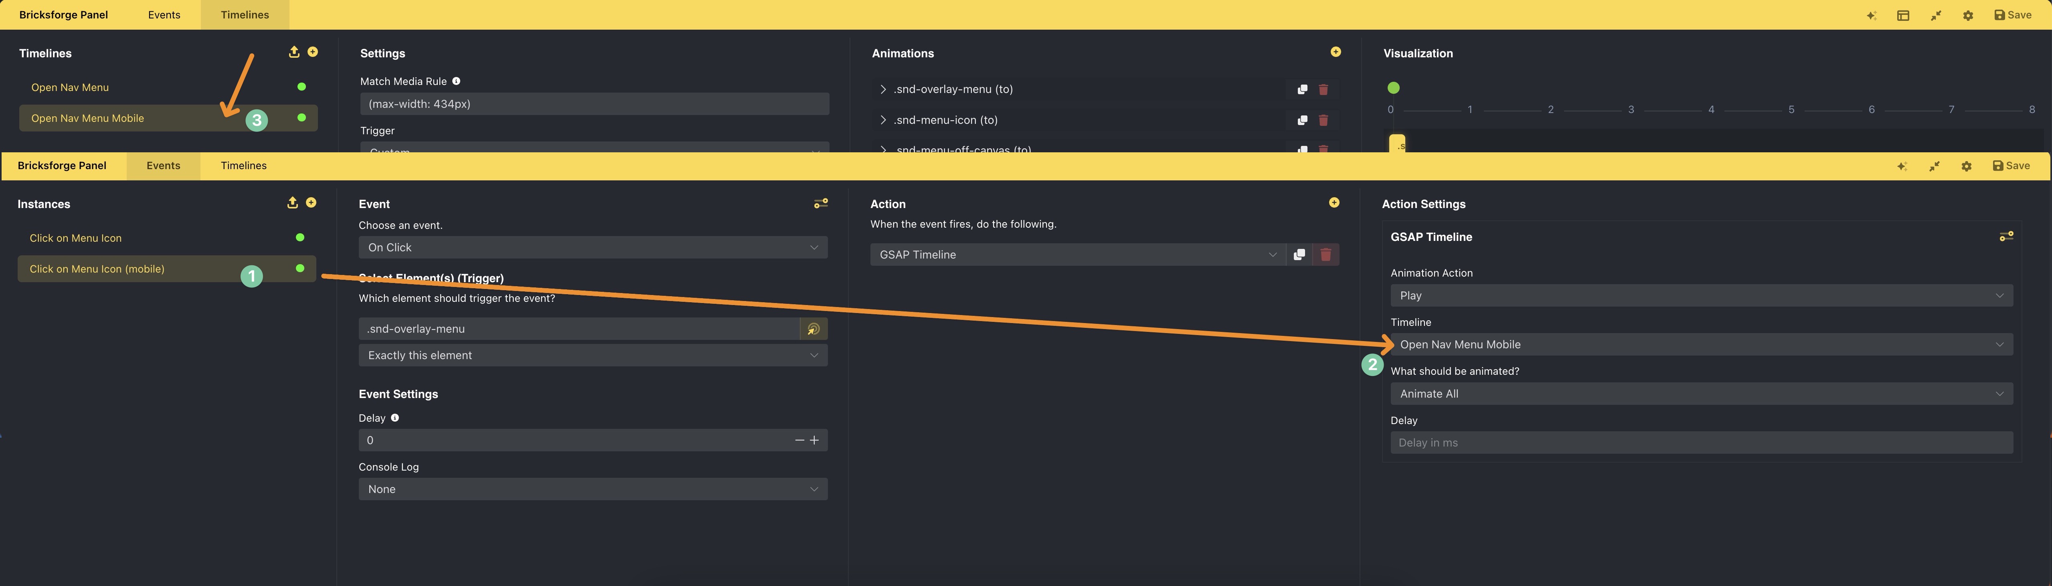Click Save in the lower Bricksforge panel
The image size is (2052, 586).
pos(2012,166)
